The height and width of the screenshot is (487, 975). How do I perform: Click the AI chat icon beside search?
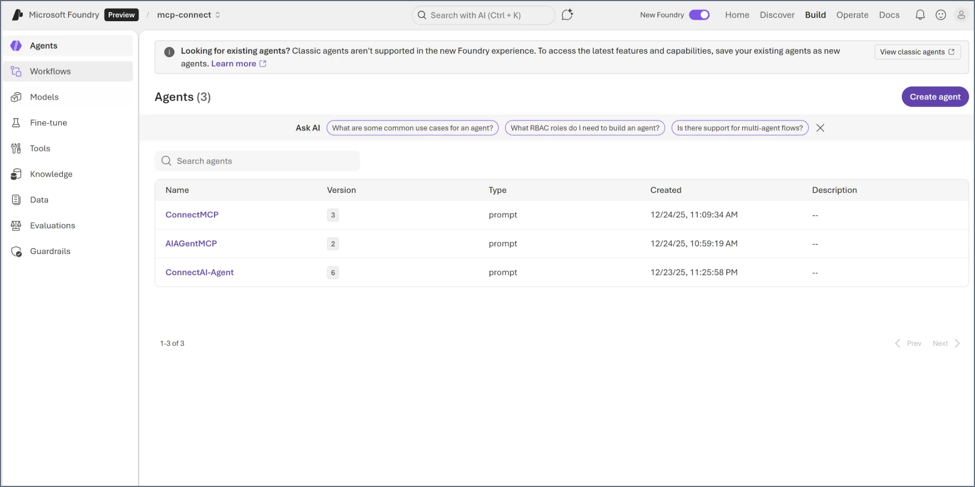(567, 15)
